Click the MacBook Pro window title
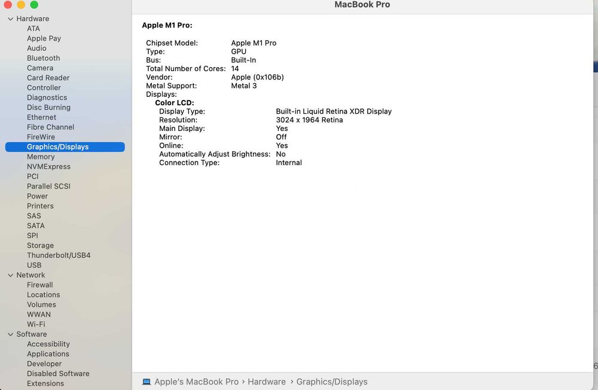Viewport: 598px width, 390px height. coord(362,5)
